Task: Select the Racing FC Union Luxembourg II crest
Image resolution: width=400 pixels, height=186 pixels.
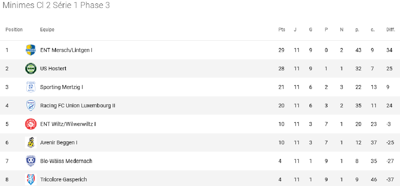Action: 30,106
